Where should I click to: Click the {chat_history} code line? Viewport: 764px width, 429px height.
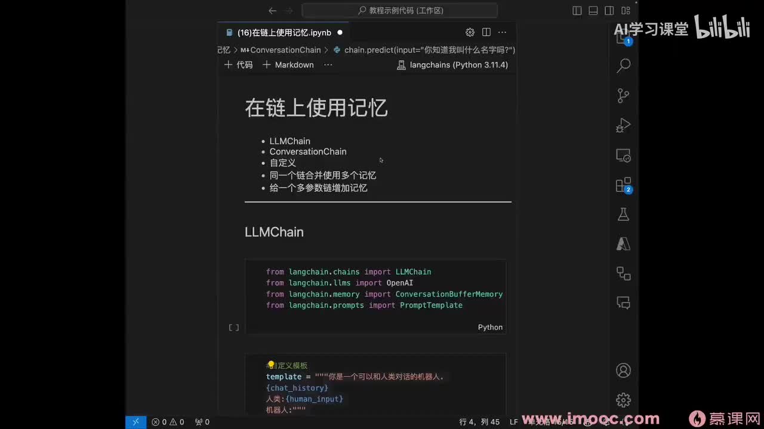point(297,388)
